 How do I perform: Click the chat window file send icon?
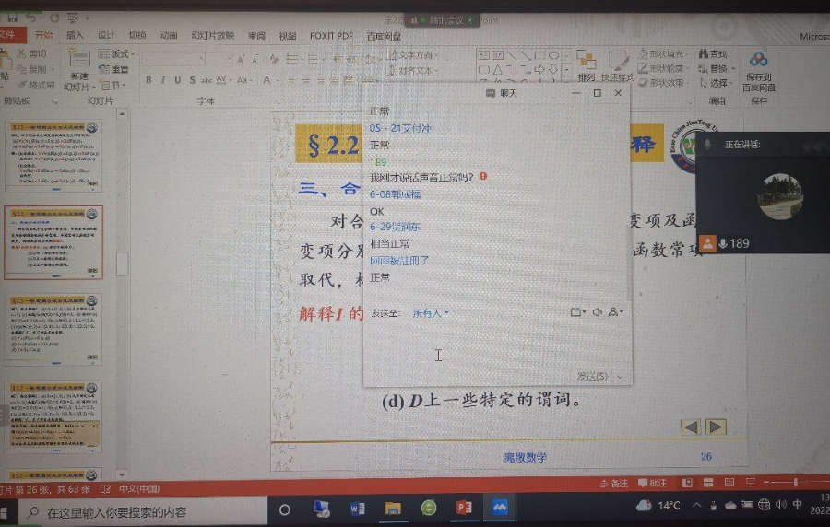point(576,312)
